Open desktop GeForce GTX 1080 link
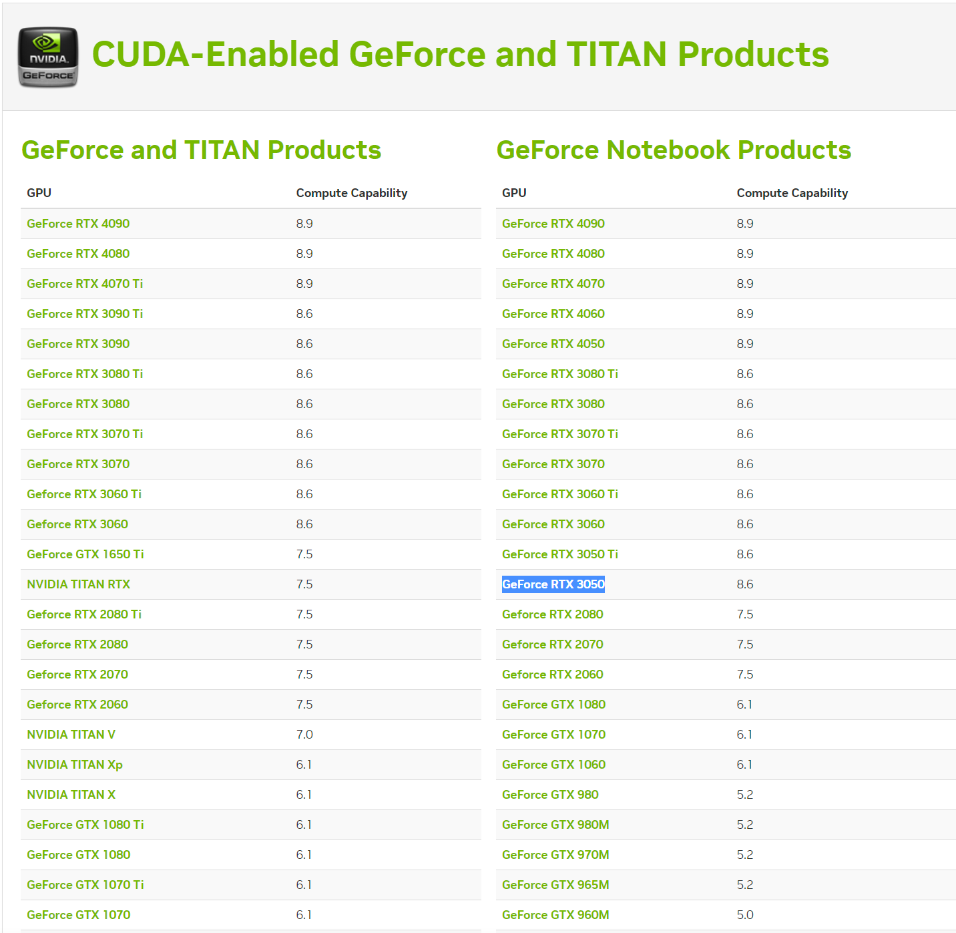Image resolution: width=956 pixels, height=933 pixels. click(x=79, y=855)
